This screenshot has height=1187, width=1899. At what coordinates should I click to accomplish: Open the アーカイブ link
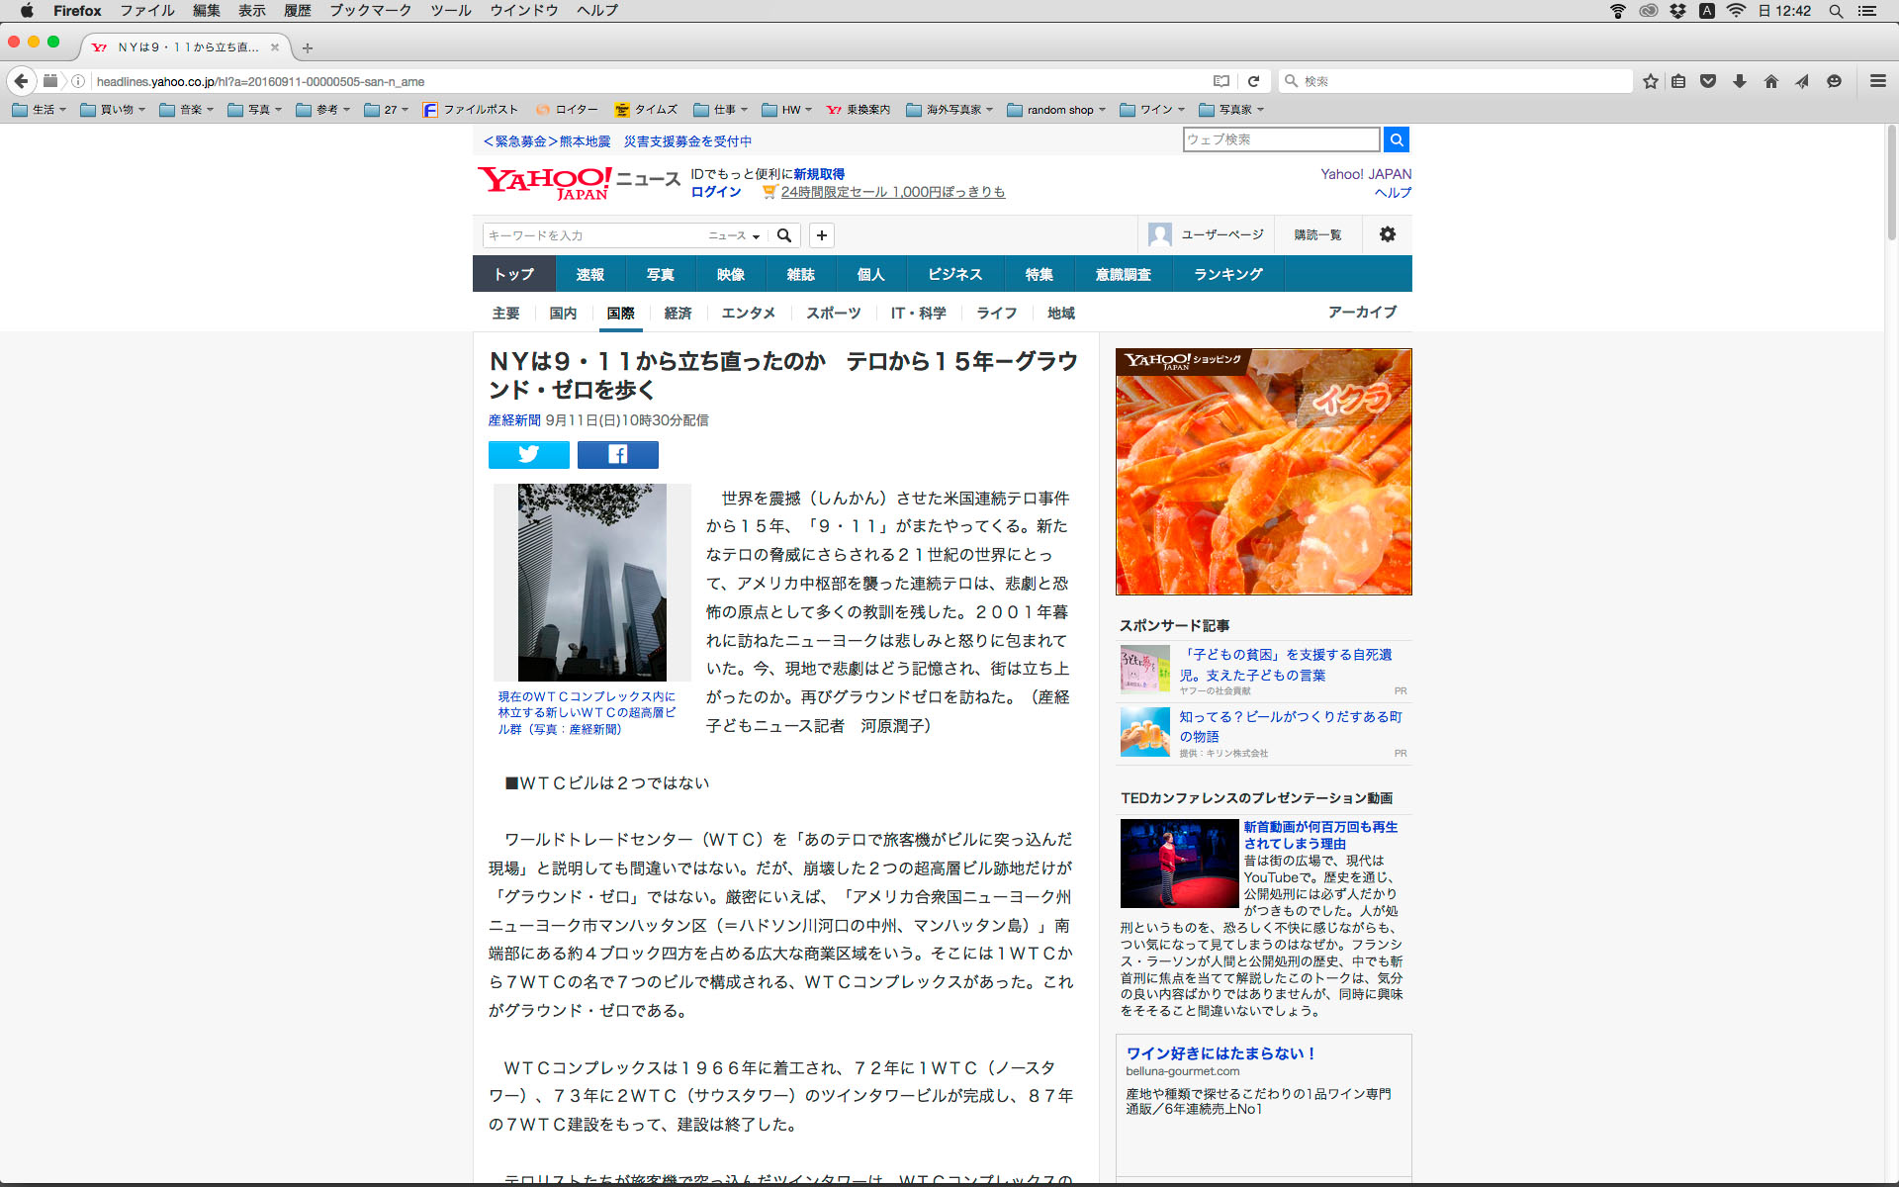click(1362, 312)
